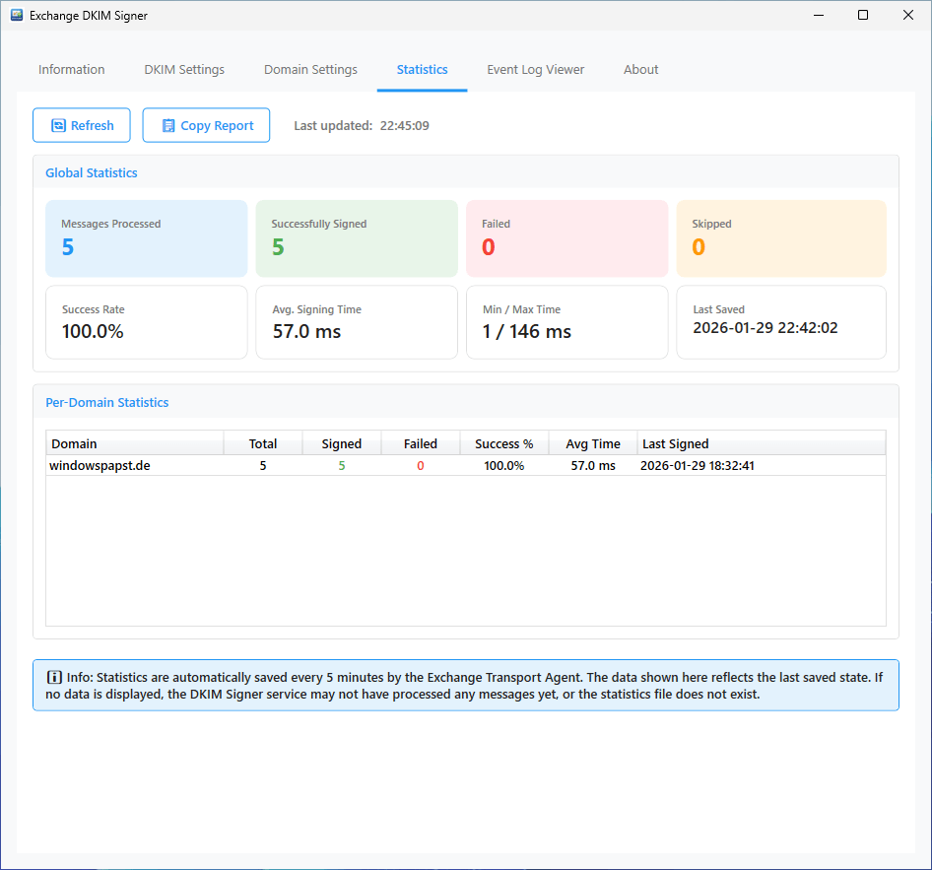Sort table by the Domain column header
This screenshot has height=870, width=932.
coord(135,443)
